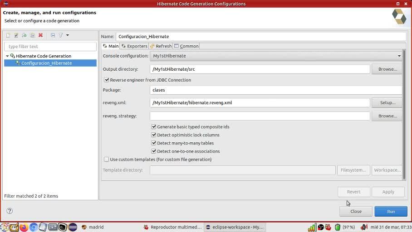Viewport: 412px width, 232px height.
Task: Open the filter options dropdown arrow
Action: 68,35
